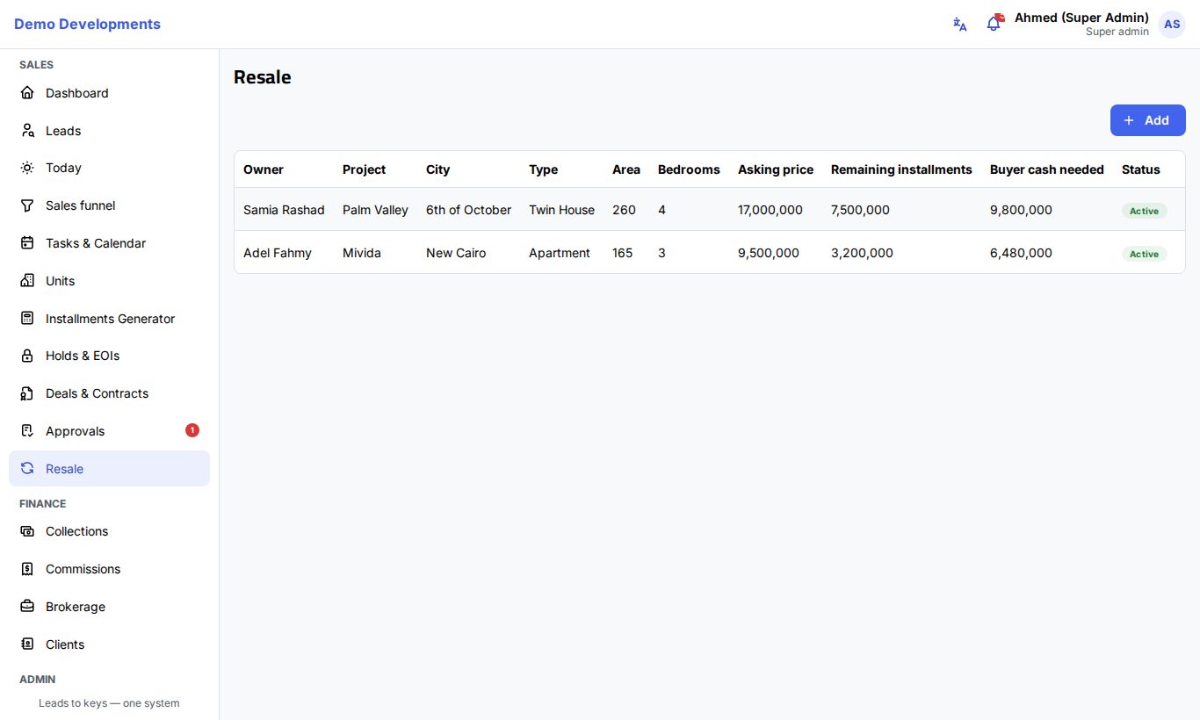
Task: Click the Status column header
Action: 1141,169
